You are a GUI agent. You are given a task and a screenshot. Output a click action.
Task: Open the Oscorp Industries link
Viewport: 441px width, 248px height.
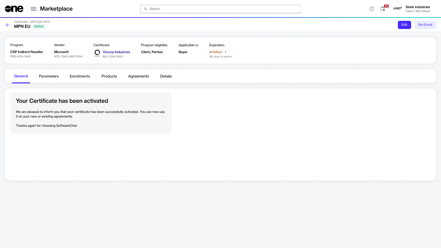(x=116, y=52)
